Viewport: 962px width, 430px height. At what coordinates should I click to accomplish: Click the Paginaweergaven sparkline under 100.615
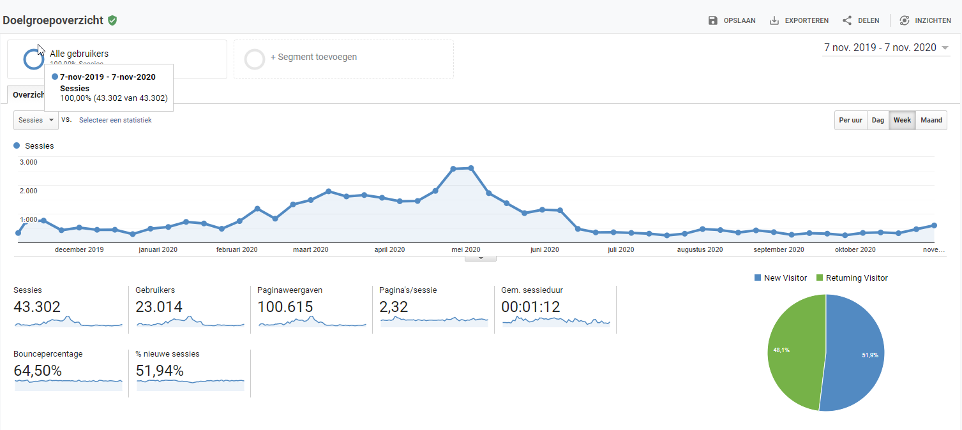312,322
